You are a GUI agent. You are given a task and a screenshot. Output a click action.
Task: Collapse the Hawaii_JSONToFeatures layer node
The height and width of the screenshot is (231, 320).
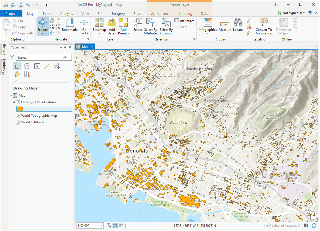(14, 102)
